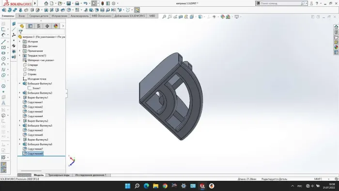Open the DisplayManager appearance tab icon

tap(56, 26)
